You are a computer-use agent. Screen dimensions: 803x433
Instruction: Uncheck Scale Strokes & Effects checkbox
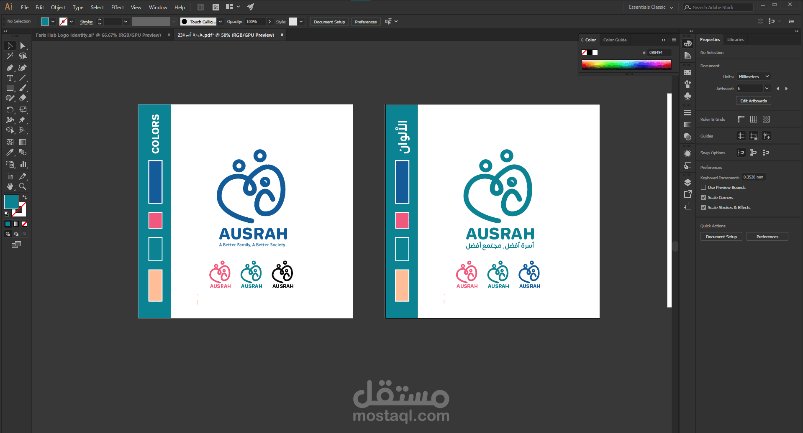coord(703,208)
